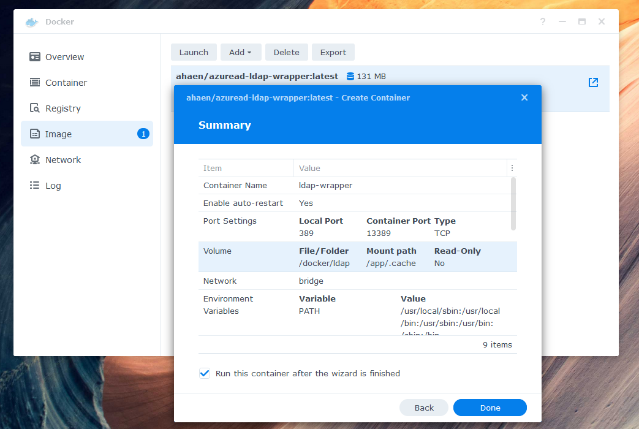Click the table column options kebab icon
The image size is (639, 429).
click(x=512, y=168)
